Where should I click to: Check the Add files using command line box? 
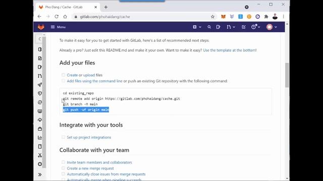click(x=63, y=81)
